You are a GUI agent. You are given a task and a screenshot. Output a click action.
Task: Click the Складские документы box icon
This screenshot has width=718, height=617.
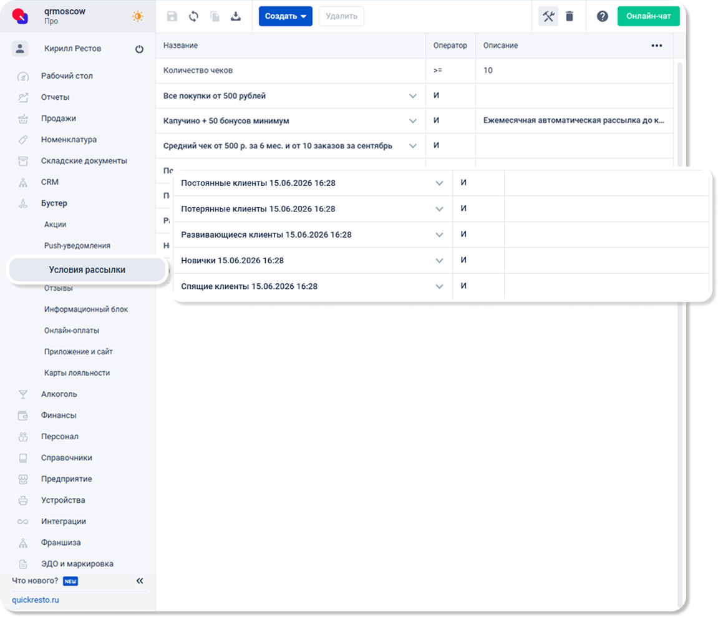[23, 161]
